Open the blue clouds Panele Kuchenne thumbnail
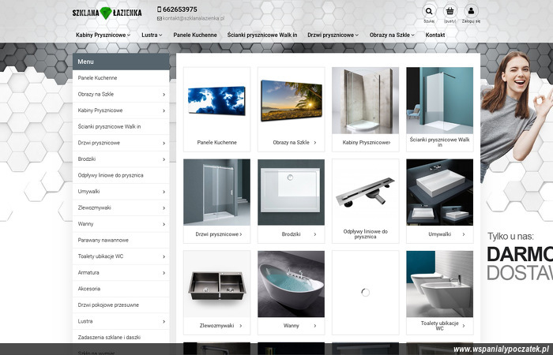 coord(216,100)
